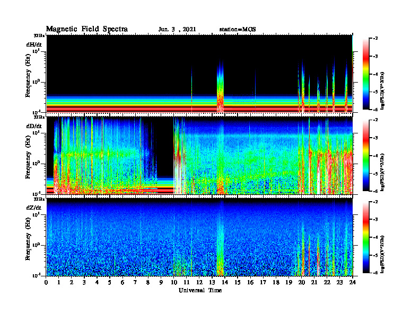Click the '2' hour tick label

tap(72, 283)
